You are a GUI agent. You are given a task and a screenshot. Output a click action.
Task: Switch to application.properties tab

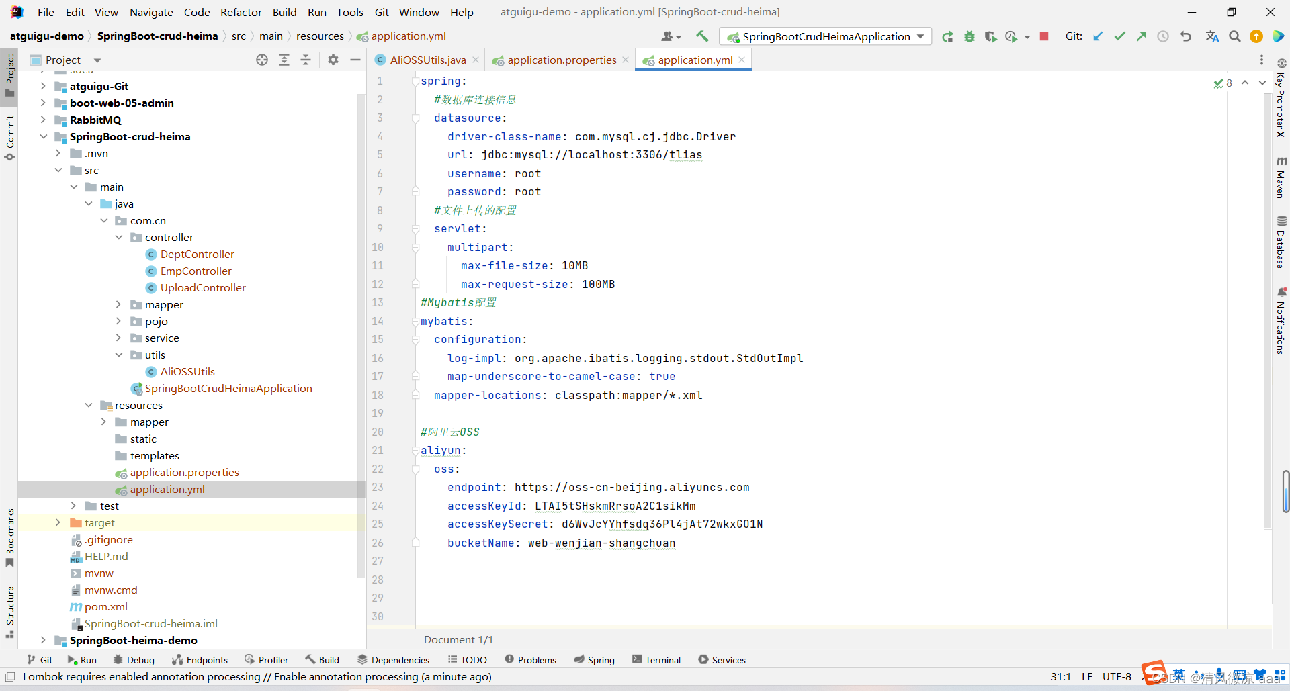tap(562, 60)
